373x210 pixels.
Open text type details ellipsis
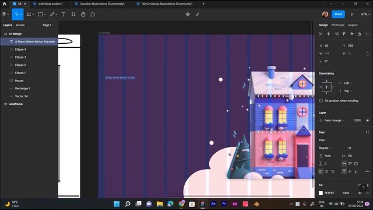(x=368, y=171)
